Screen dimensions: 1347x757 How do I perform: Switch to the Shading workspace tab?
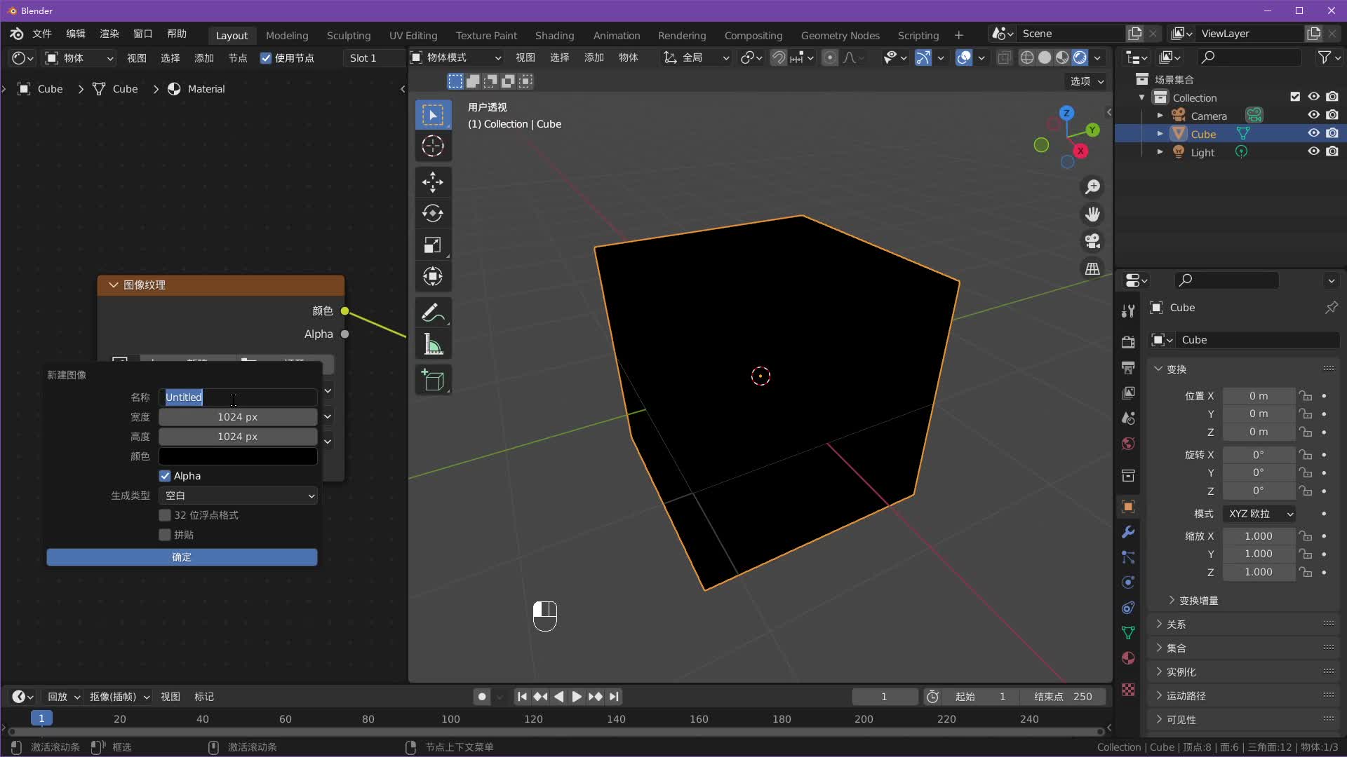[x=554, y=35]
